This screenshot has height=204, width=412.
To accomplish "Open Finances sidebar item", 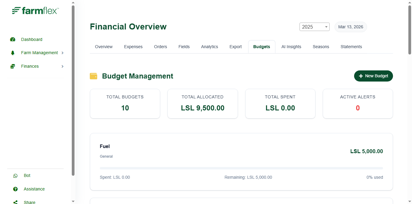I will 30,66.
